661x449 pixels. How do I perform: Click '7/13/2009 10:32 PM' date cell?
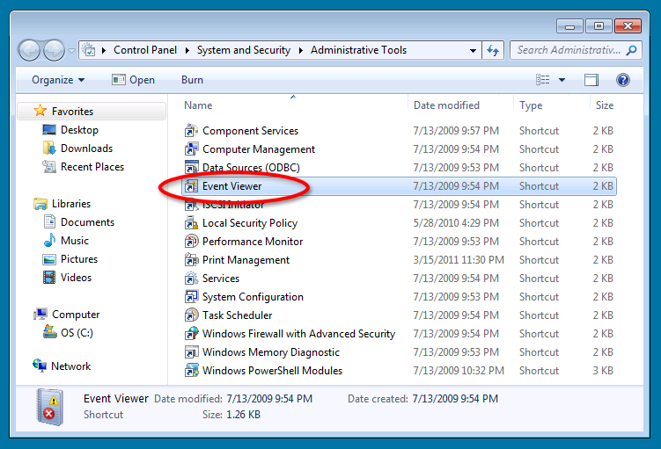[x=459, y=371]
